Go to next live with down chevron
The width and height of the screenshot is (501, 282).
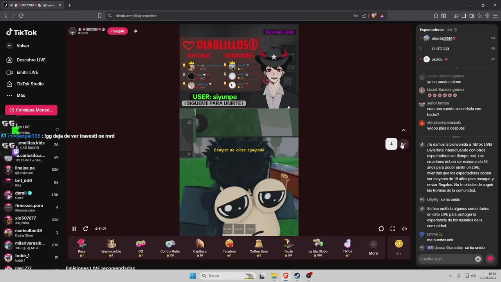[x=404, y=144]
